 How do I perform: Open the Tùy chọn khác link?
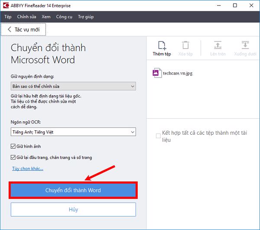[x=28, y=168]
